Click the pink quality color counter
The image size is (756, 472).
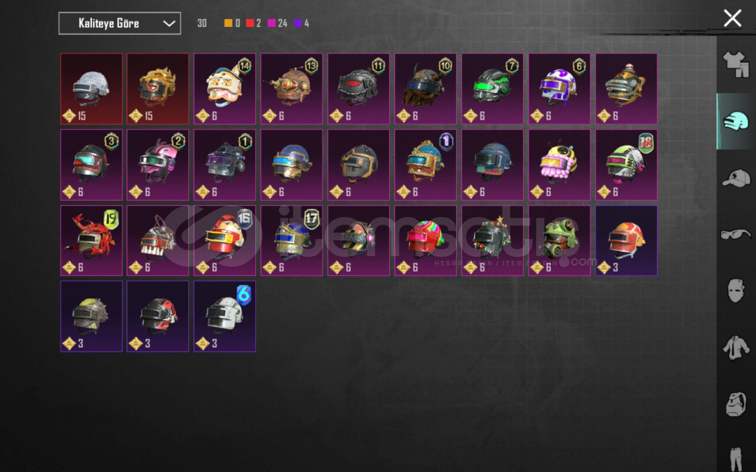click(x=277, y=23)
